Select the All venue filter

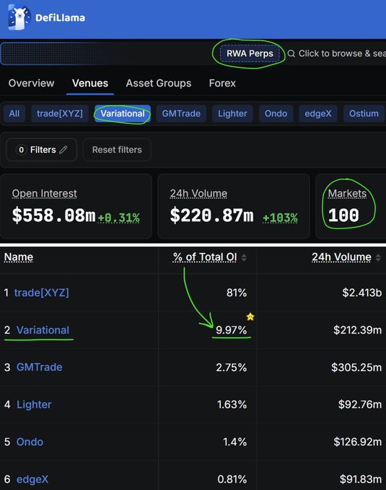click(x=14, y=113)
